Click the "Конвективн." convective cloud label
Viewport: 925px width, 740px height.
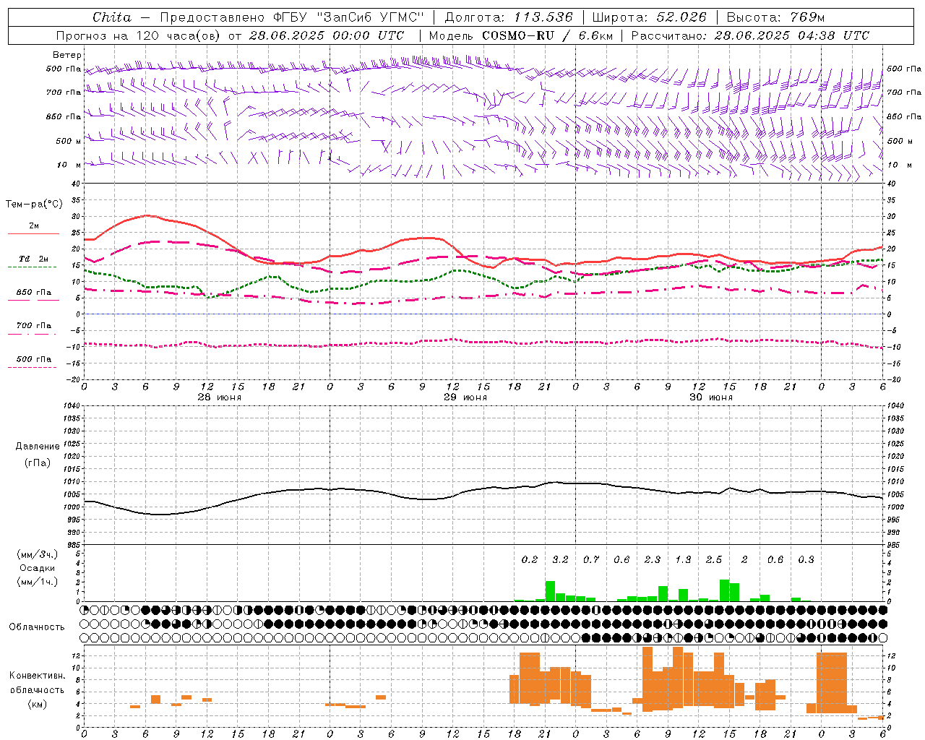(x=38, y=676)
